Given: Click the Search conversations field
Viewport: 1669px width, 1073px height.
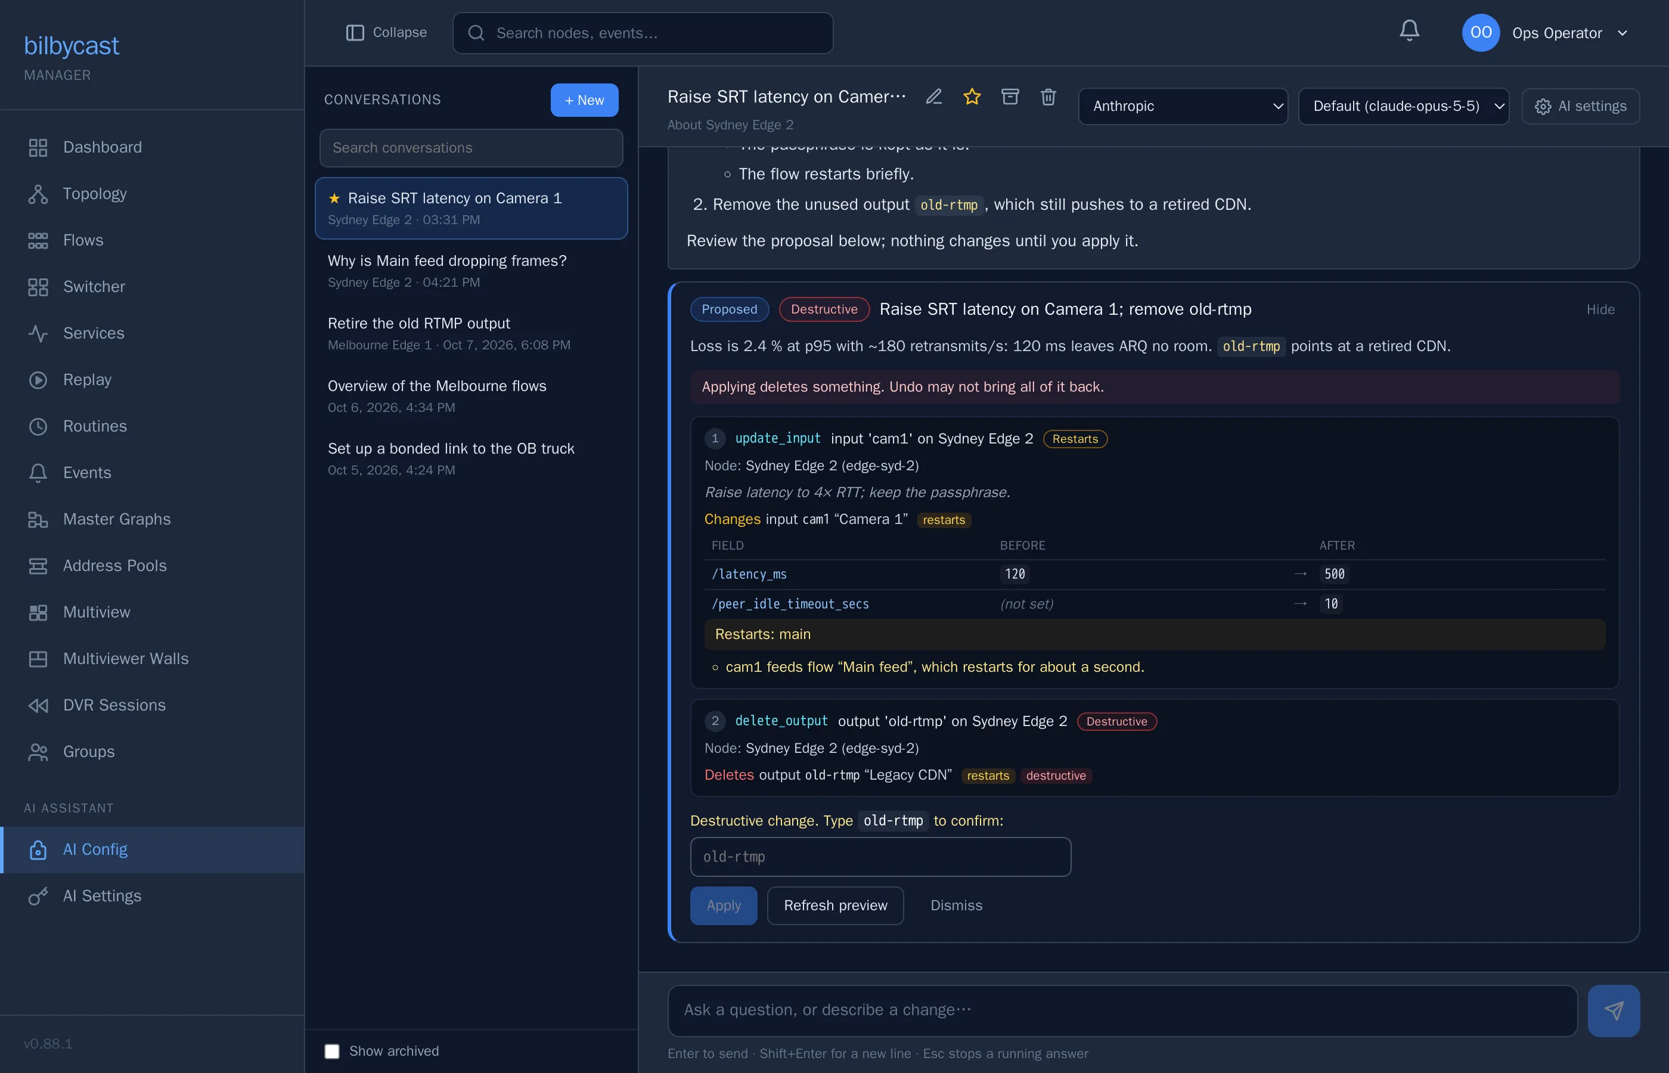Looking at the screenshot, I should pos(471,148).
